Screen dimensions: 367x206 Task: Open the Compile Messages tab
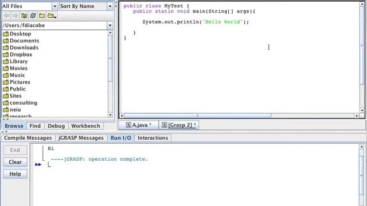pyautogui.click(x=28, y=138)
